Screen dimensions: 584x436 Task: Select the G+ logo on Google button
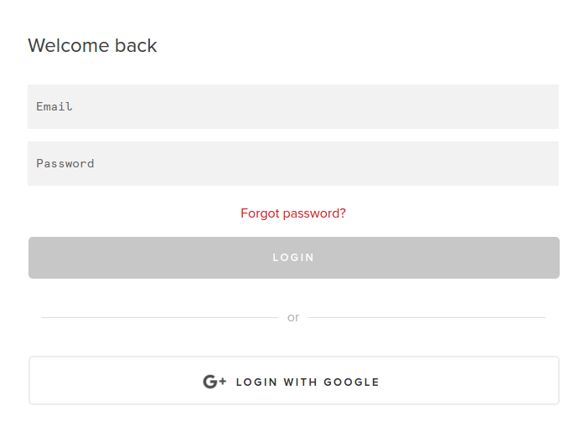tap(214, 382)
